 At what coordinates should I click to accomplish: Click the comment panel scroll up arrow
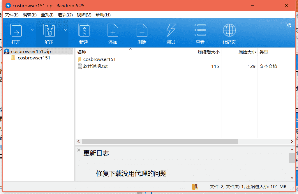292,150
